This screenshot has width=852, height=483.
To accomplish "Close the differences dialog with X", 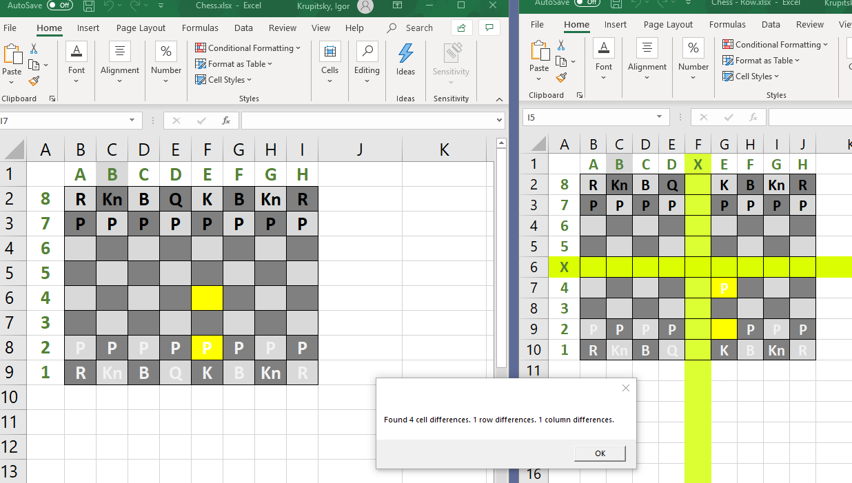I will pyautogui.click(x=625, y=388).
